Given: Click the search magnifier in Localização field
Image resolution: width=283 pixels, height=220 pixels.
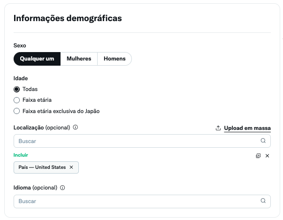Looking at the screenshot, I should (263, 141).
